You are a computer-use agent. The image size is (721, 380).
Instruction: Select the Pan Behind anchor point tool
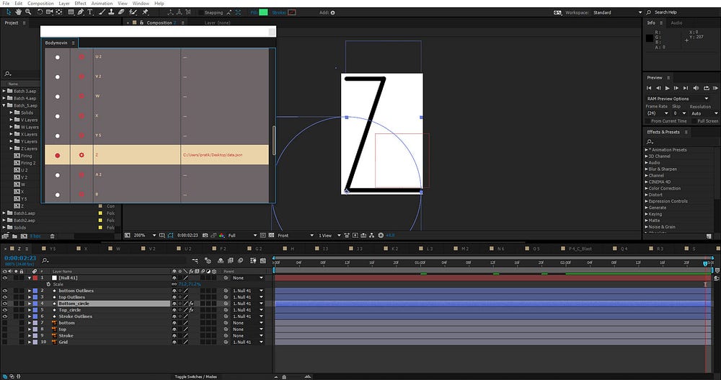(x=59, y=12)
